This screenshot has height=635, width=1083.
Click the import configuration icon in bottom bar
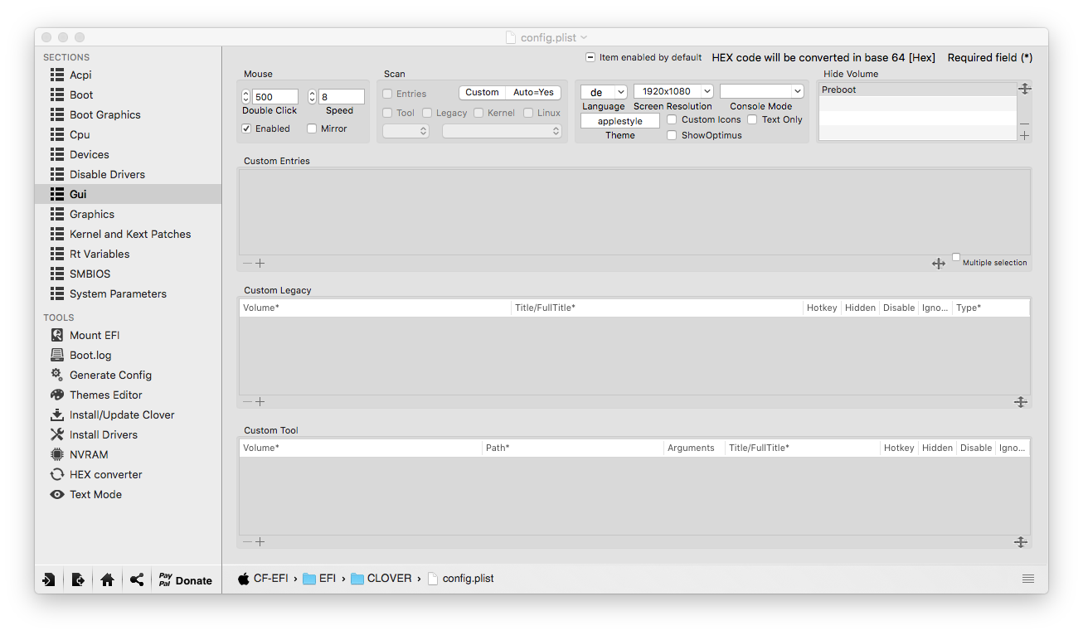coord(49,579)
